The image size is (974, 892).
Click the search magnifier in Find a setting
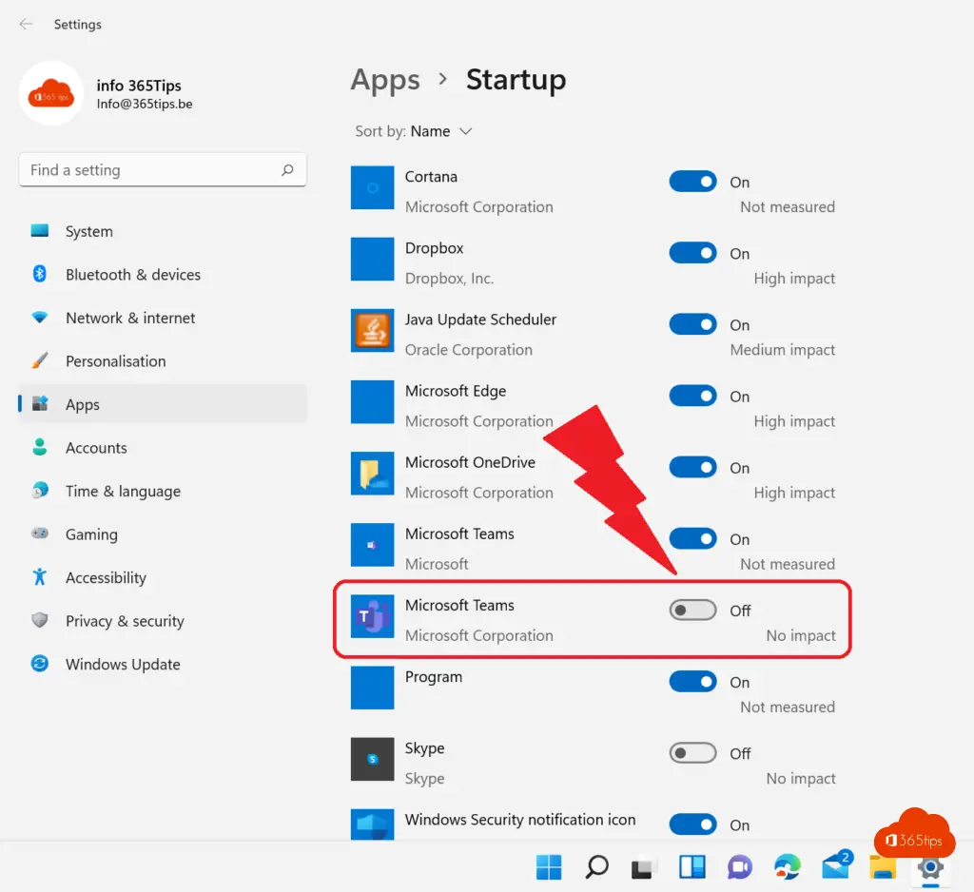click(287, 170)
